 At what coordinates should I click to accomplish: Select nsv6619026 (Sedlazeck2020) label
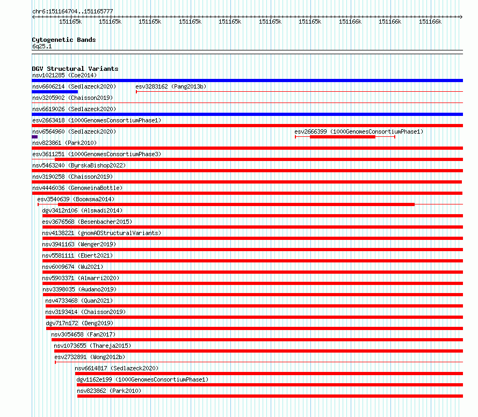tap(74, 109)
